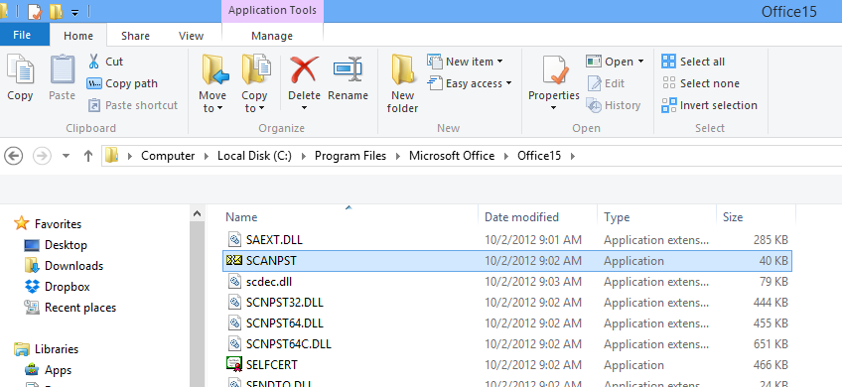
Task: Expand the Copy to dropdown arrow
Action: click(x=261, y=109)
